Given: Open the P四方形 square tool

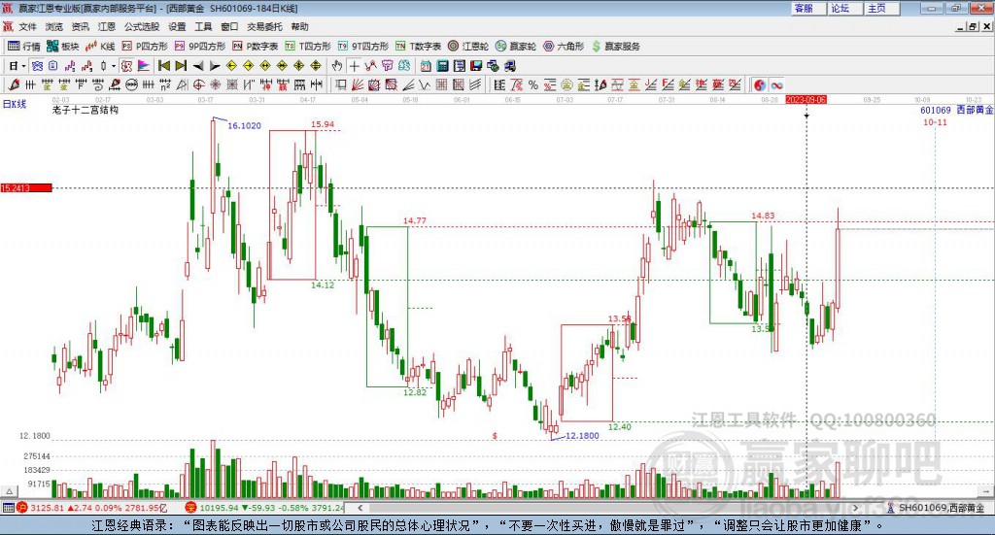Looking at the screenshot, I should (x=145, y=47).
